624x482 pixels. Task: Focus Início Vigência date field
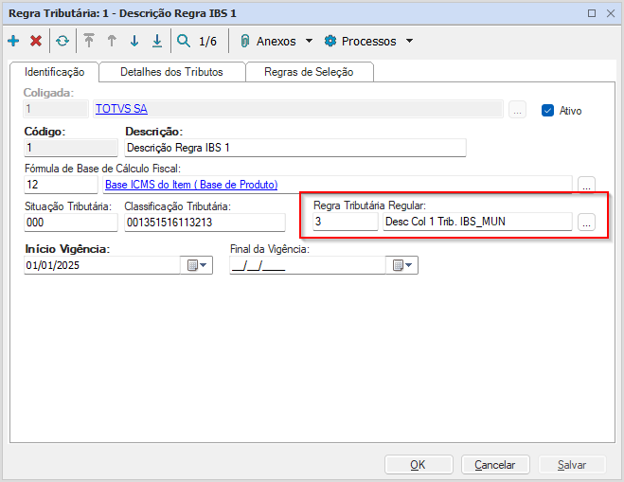click(x=102, y=265)
